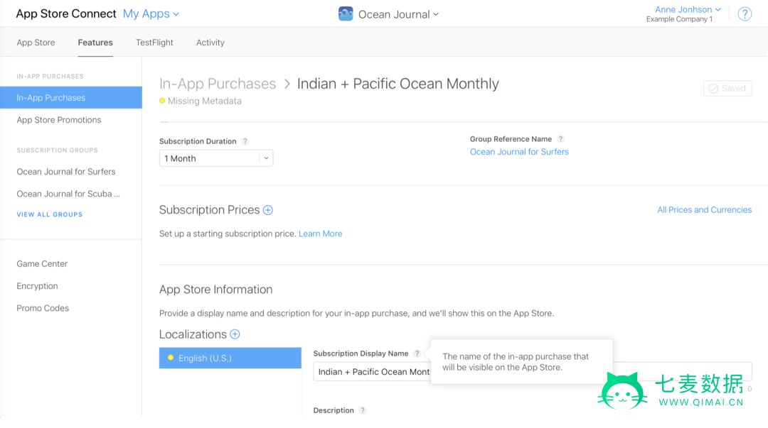Viewport: 768px width, 428px height.
Task: Click VIEW ALL GROUPS link
Action: click(50, 214)
